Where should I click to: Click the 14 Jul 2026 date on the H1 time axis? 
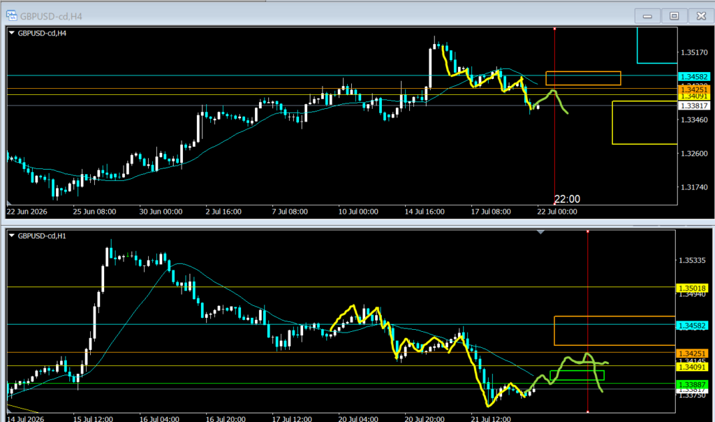point(26,419)
